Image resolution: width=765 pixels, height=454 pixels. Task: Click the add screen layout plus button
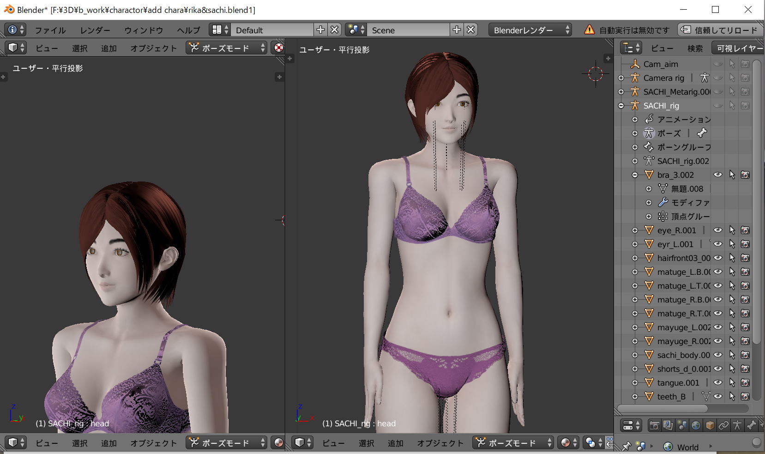(x=320, y=30)
